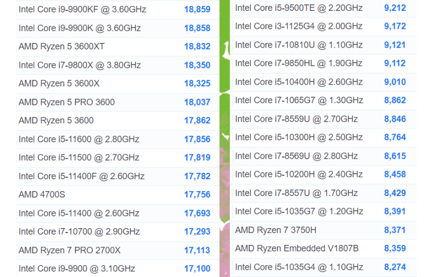Click score 8,359

[x=395, y=248]
